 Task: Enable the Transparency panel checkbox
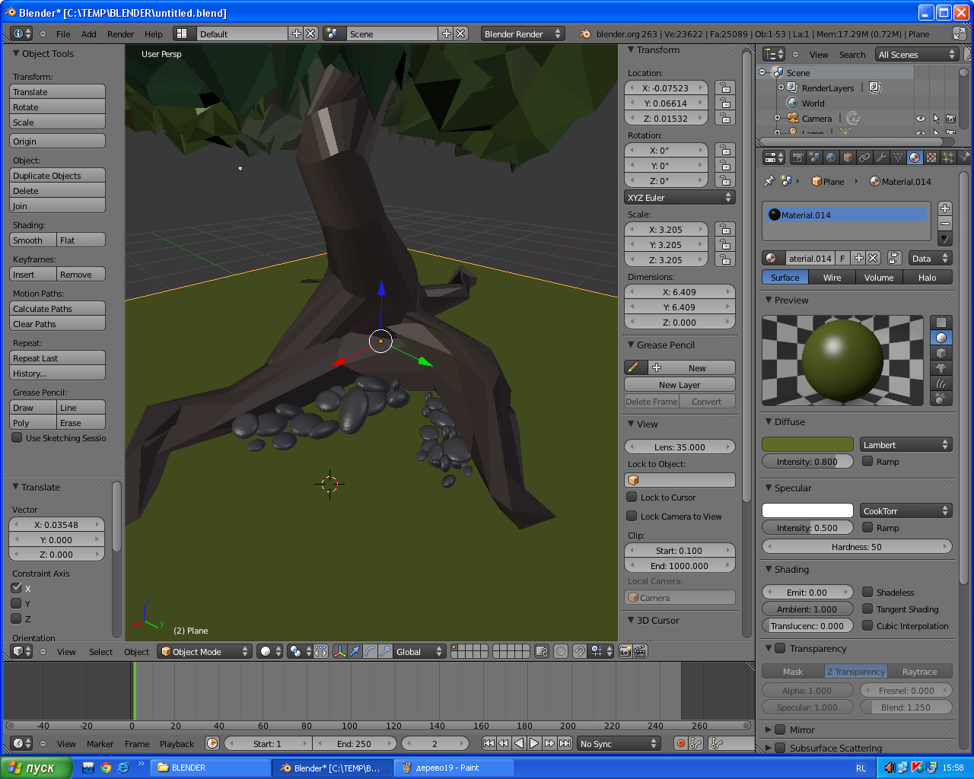coord(780,648)
